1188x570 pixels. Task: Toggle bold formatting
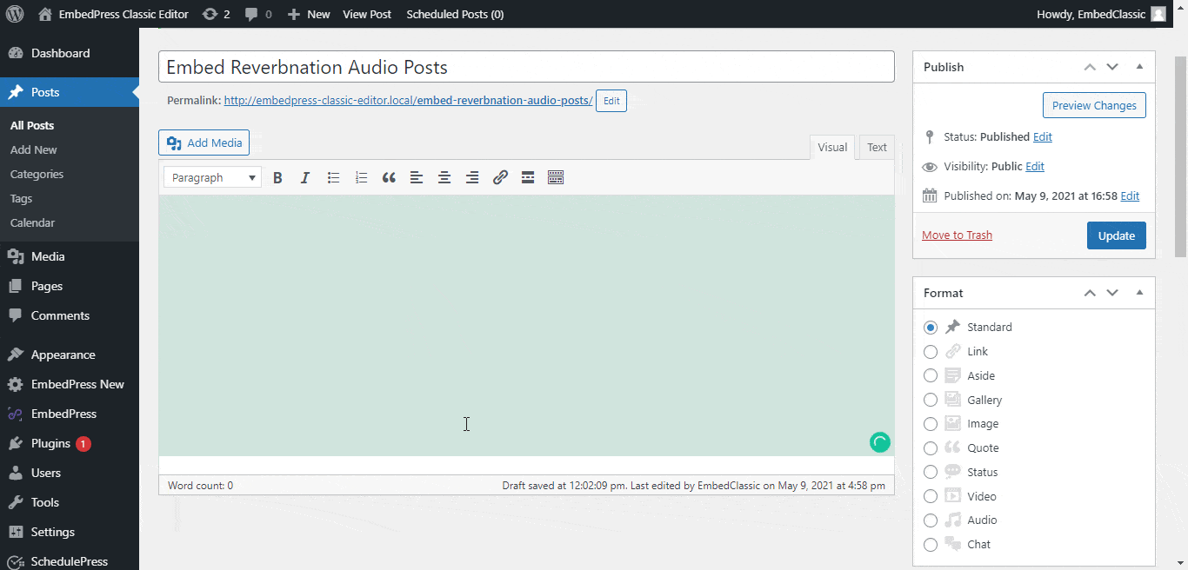pyautogui.click(x=277, y=177)
